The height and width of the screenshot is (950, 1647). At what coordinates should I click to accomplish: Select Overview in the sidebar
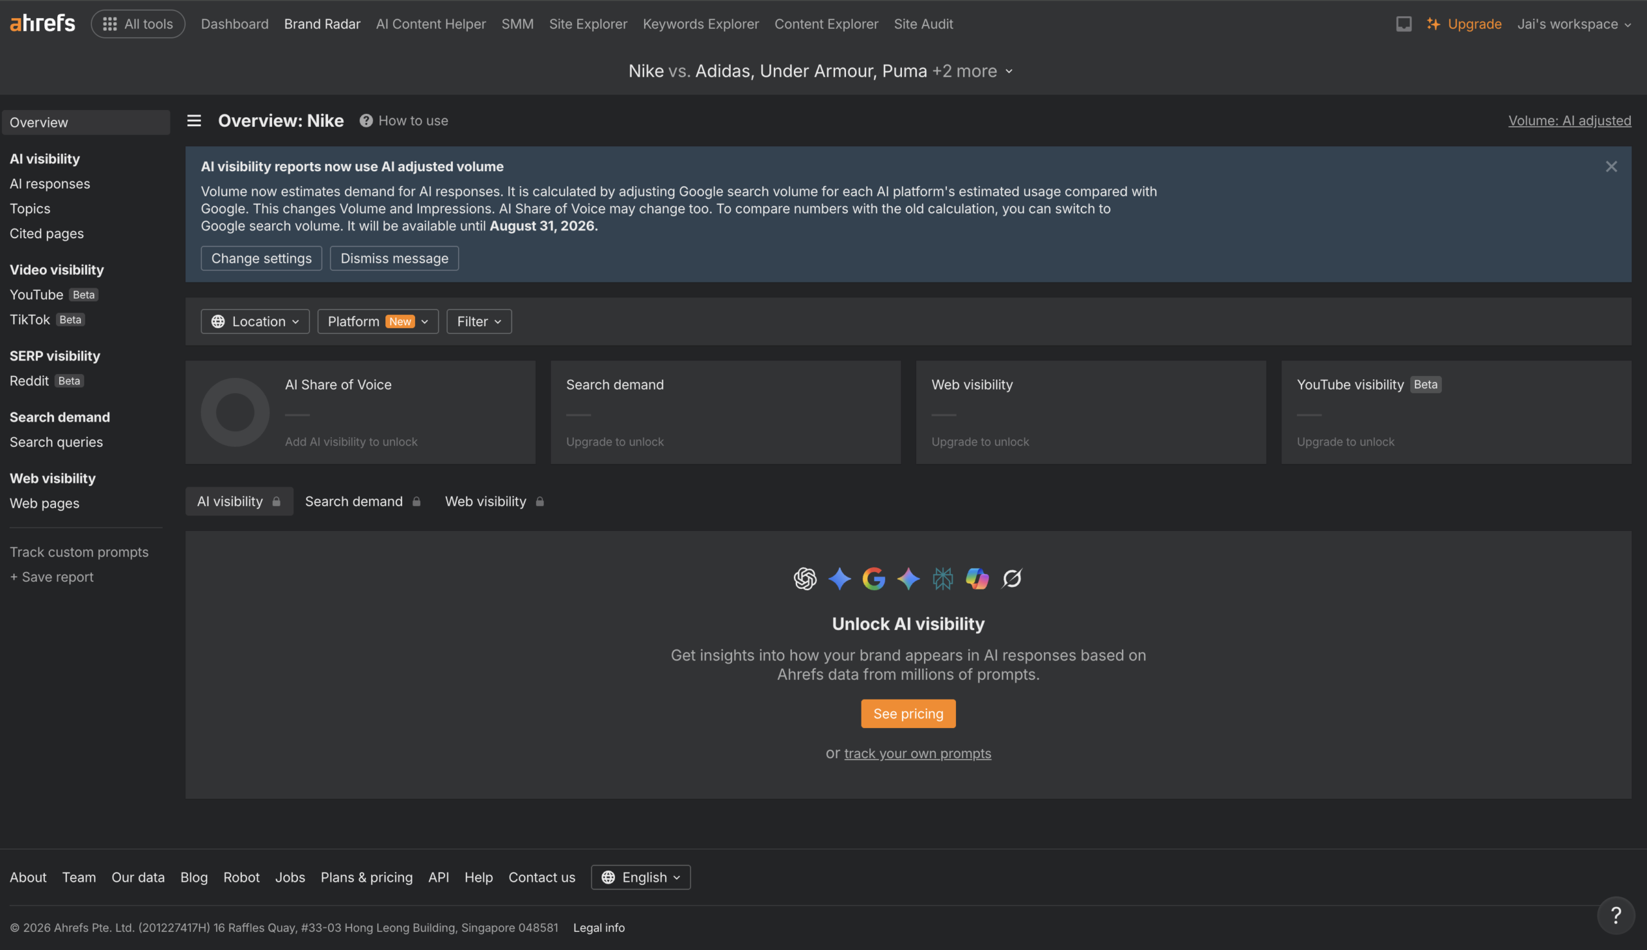(86, 123)
